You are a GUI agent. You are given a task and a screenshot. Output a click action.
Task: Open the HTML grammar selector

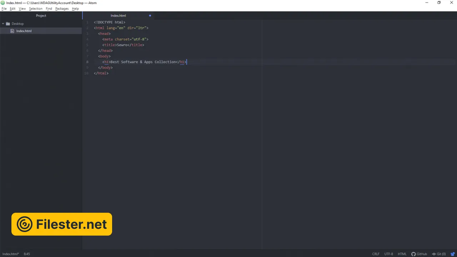click(x=402, y=254)
